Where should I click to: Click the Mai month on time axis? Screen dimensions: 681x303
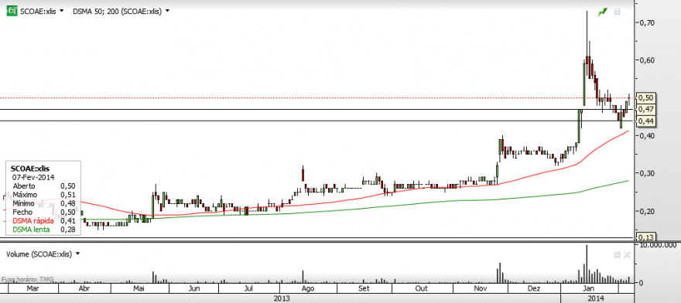[139, 288]
